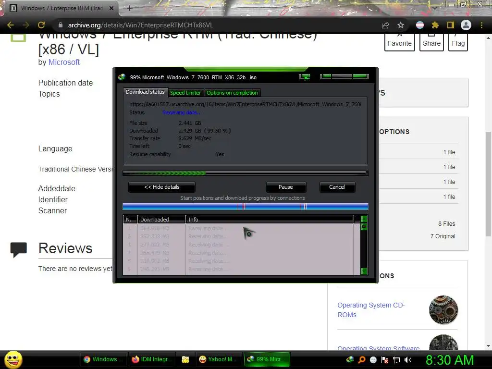Click the Favorite button
Screen dimensions: 492x369
pyautogui.click(x=399, y=42)
